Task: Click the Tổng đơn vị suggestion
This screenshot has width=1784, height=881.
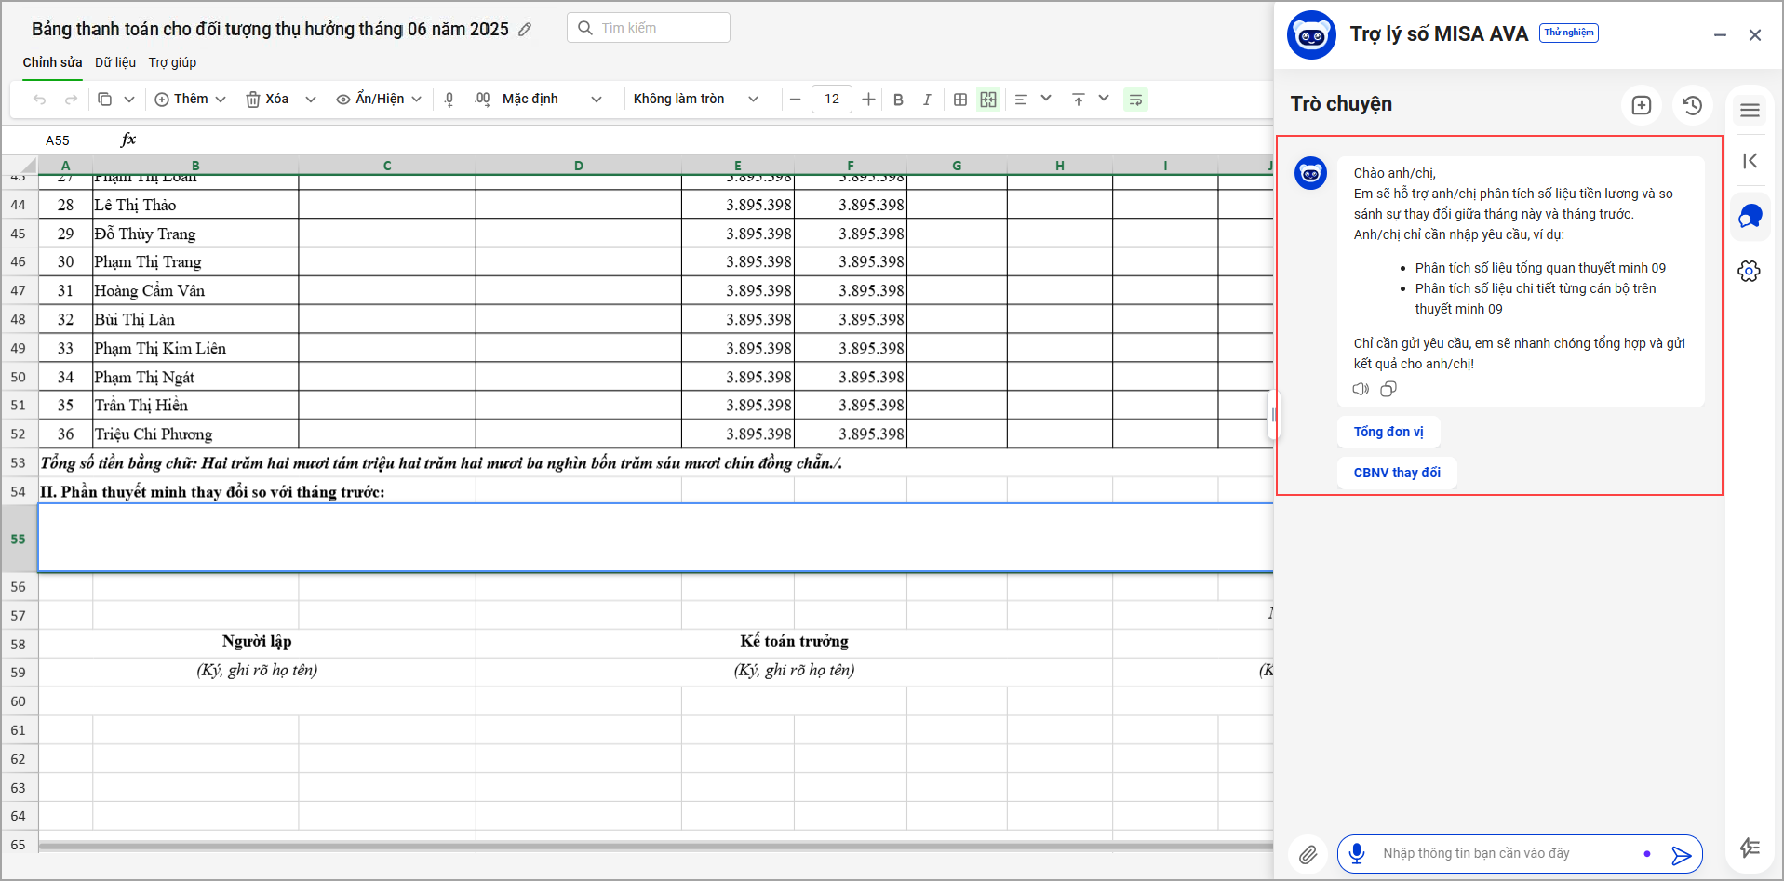Action: tap(1388, 432)
